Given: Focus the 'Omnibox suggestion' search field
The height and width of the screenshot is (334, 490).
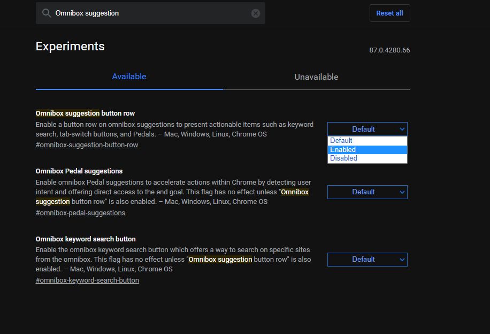Looking at the screenshot, I should (150, 13).
